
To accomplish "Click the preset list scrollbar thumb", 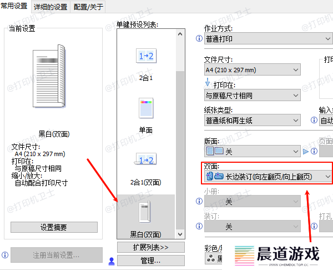I will 180,150.
